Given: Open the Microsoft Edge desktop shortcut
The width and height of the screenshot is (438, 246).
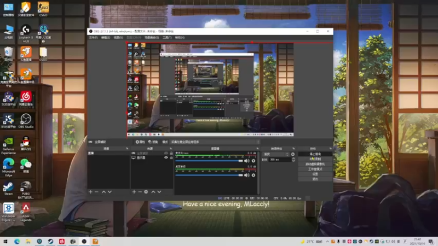Looking at the screenshot, I should [x=8, y=167].
